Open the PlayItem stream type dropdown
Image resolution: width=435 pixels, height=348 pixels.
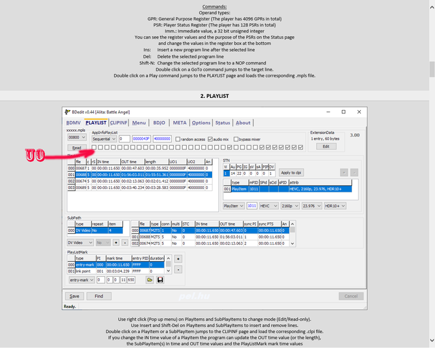point(234,206)
